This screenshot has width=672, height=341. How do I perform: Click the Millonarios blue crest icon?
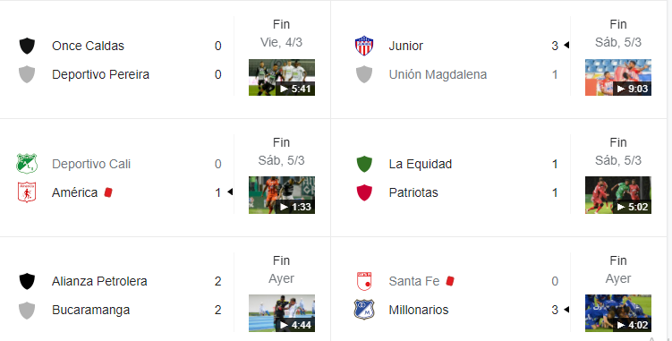[364, 310]
